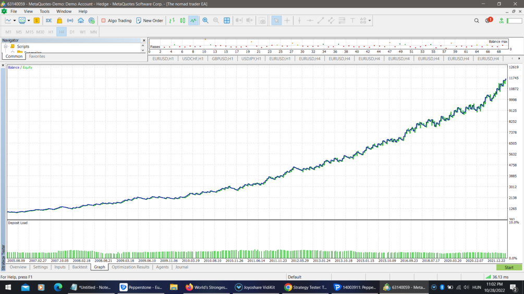
Task: Zoom in on the chart
Action: pos(205,21)
